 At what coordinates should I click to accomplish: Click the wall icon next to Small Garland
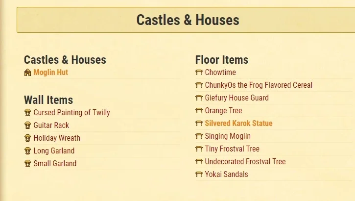coord(27,163)
